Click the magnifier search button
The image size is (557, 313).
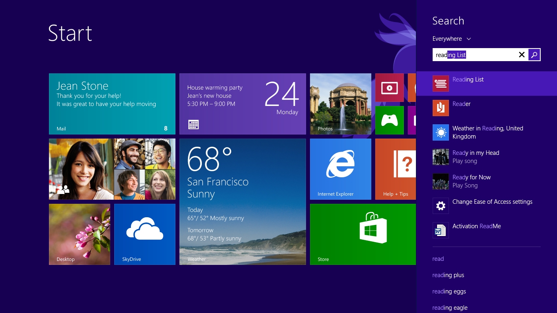[x=534, y=55]
